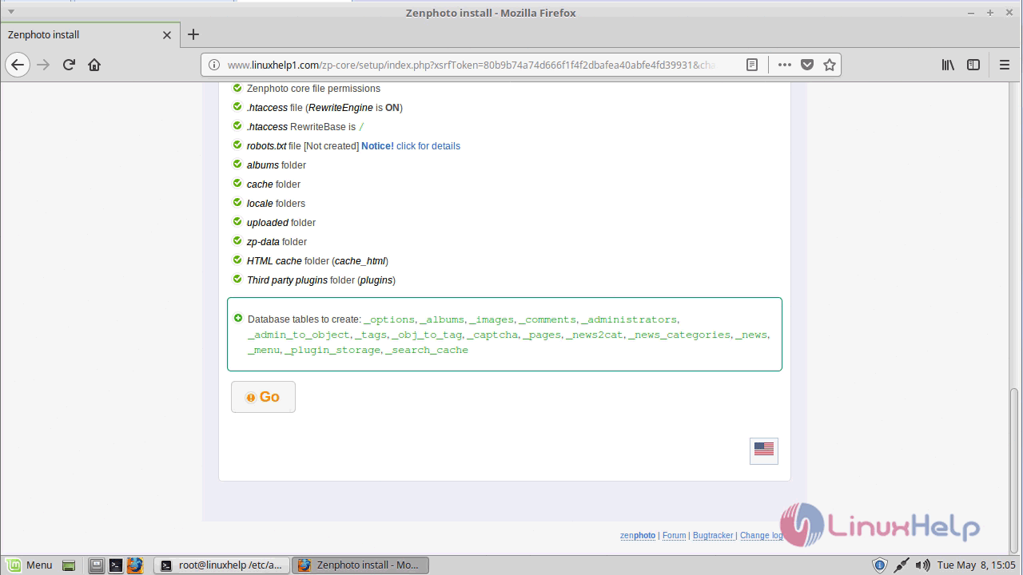
Task: Select the locale folders text
Action: pyautogui.click(x=276, y=204)
